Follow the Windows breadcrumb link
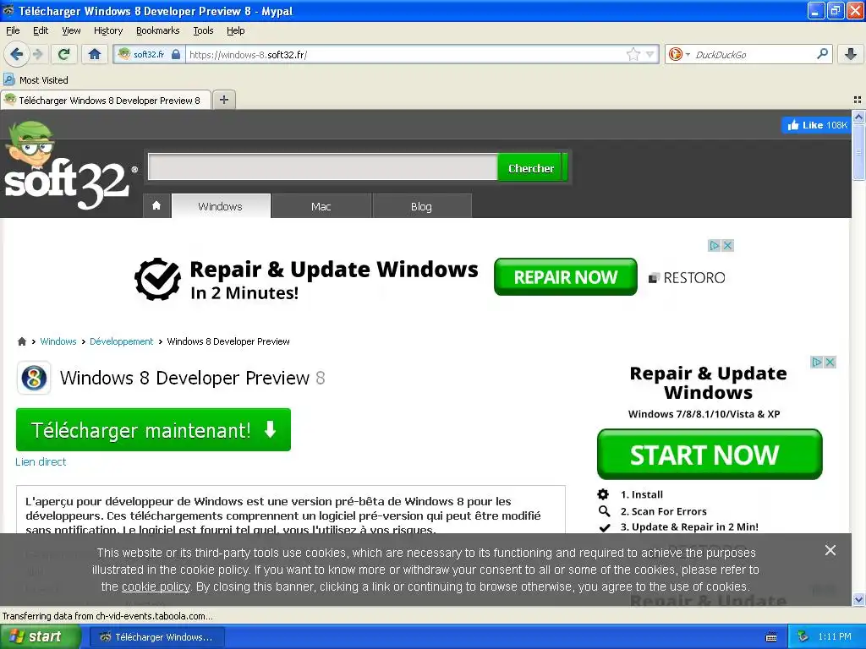Viewport: 866px width, 649px height. (x=58, y=341)
